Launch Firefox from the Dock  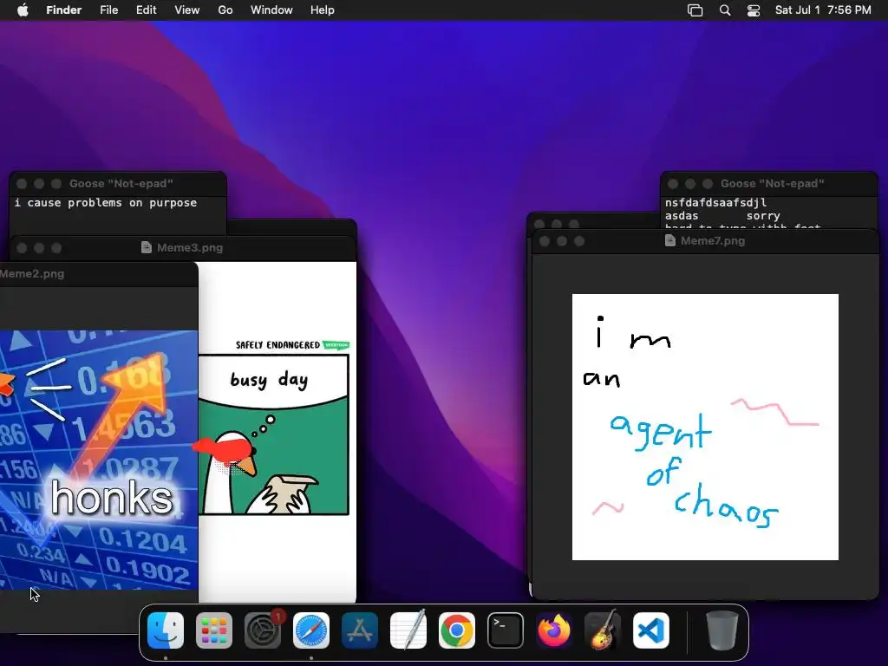click(554, 630)
